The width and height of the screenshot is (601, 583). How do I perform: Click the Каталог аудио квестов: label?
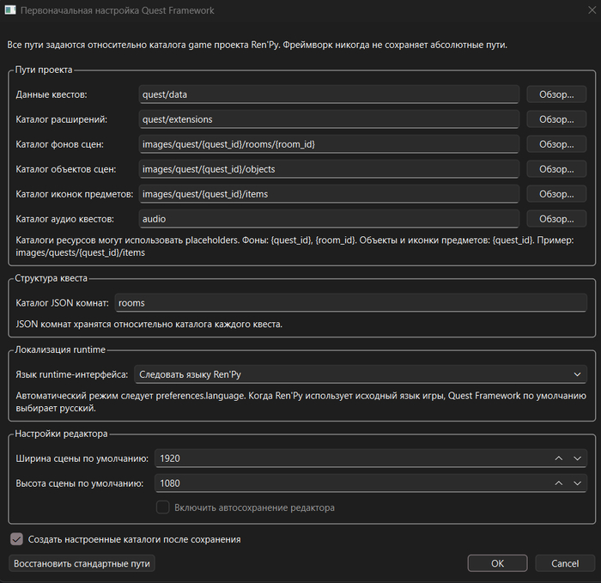[x=64, y=219]
